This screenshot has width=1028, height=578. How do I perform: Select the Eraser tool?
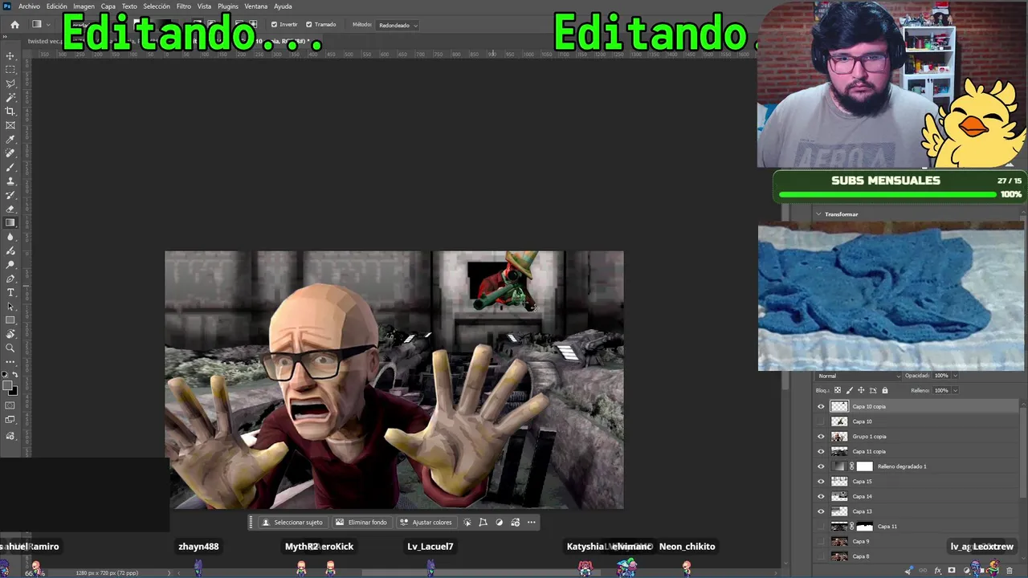click(x=10, y=209)
